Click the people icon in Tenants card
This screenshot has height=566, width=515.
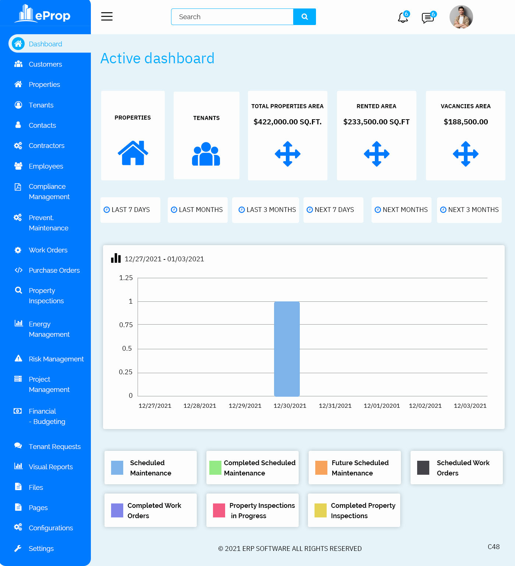point(206,154)
